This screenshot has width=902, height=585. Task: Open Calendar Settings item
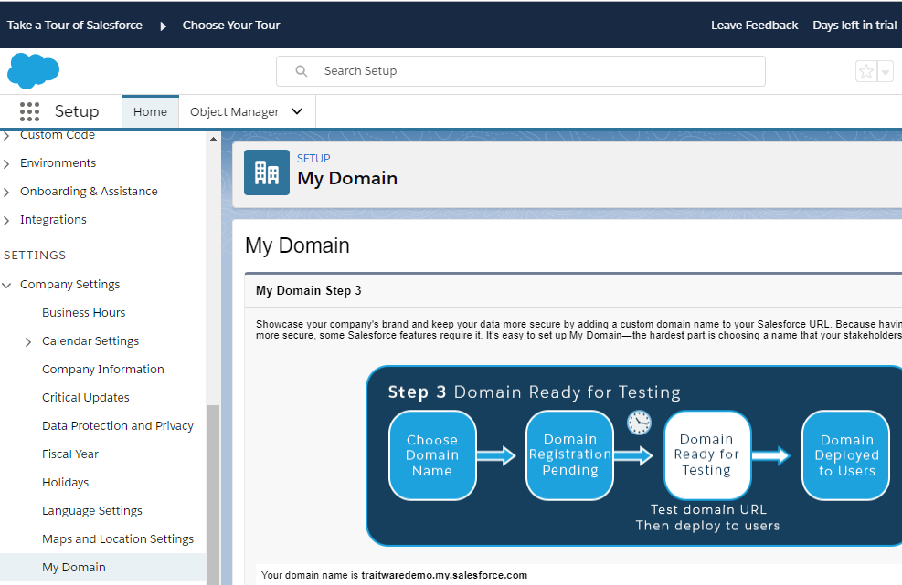point(90,341)
